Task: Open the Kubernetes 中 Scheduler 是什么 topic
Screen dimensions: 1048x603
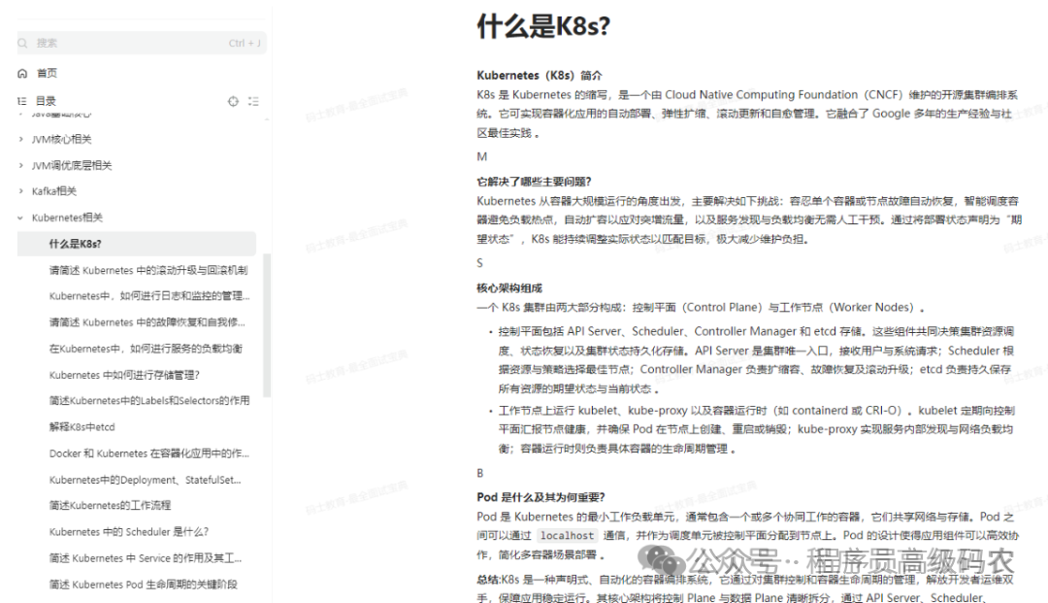Action: [x=129, y=531]
